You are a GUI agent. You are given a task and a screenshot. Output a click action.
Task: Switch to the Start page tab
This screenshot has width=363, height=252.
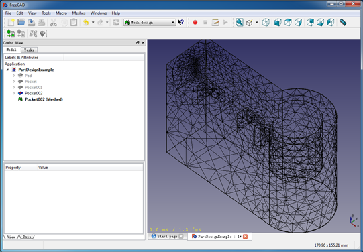click(x=167, y=236)
